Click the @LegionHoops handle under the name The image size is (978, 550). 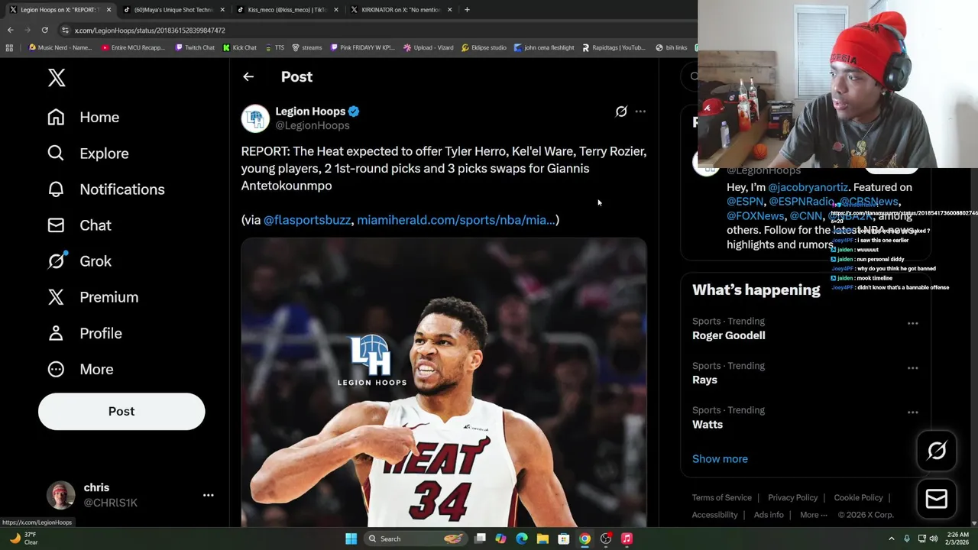coord(312,125)
